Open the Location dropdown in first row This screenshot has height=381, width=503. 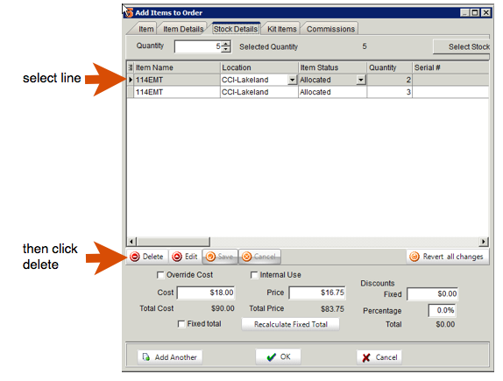tap(292, 80)
